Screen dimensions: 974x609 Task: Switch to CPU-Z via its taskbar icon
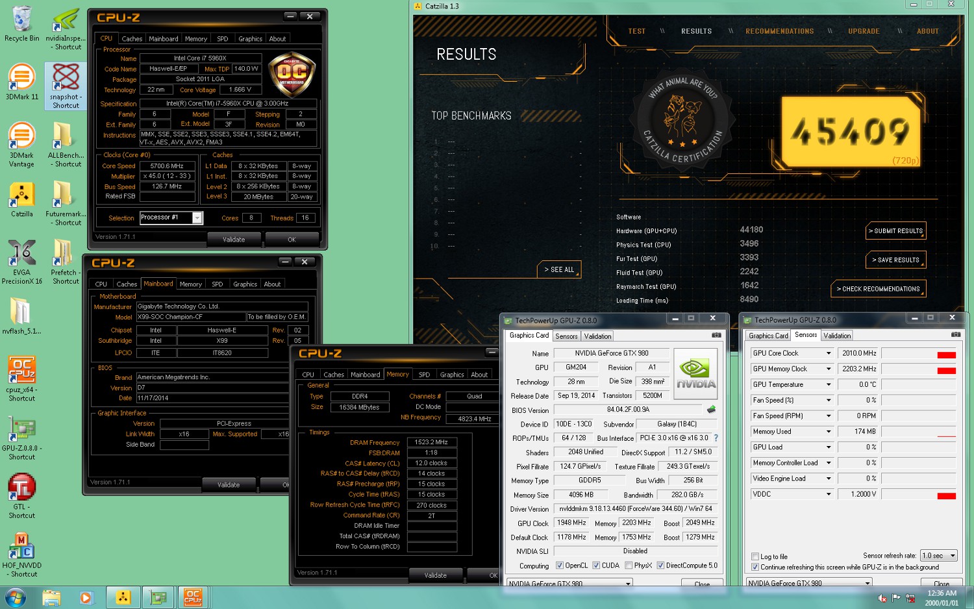[x=193, y=597]
